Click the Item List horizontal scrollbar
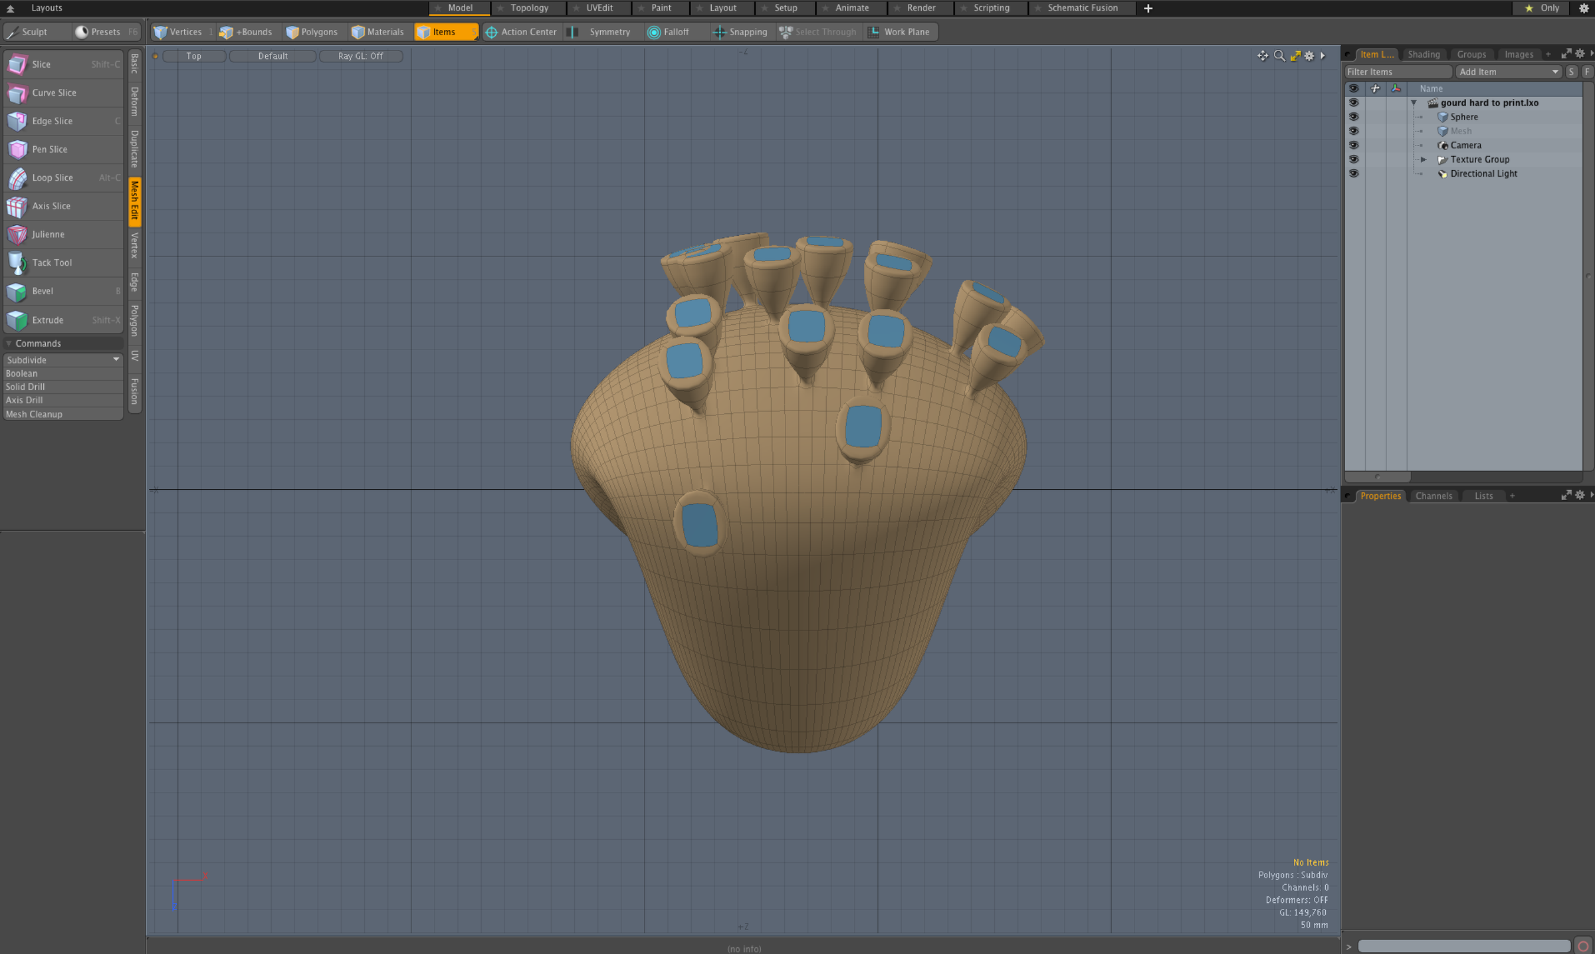1595x954 pixels. click(1378, 476)
